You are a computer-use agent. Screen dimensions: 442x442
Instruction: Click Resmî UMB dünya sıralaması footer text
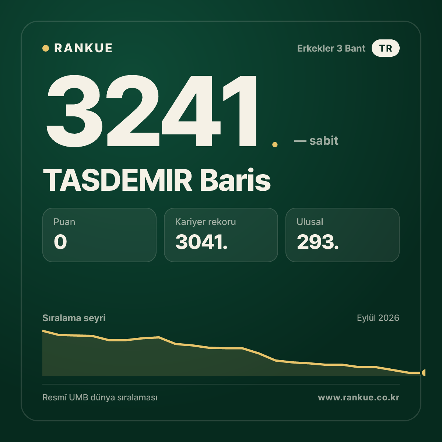point(100,398)
